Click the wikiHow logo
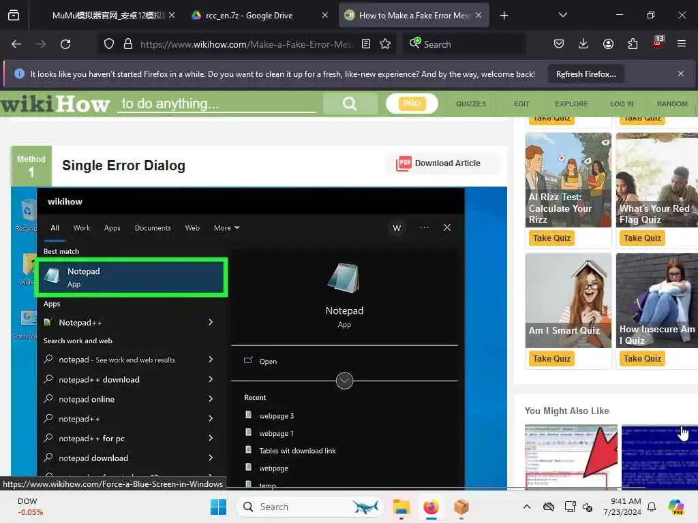Image resolution: width=698 pixels, height=523 pixels. click(55, 104)
